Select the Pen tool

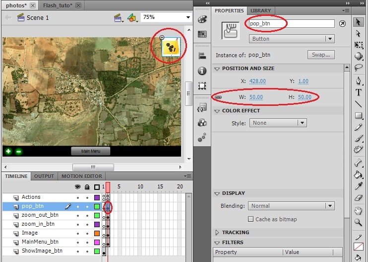click(x=358, y=81)
